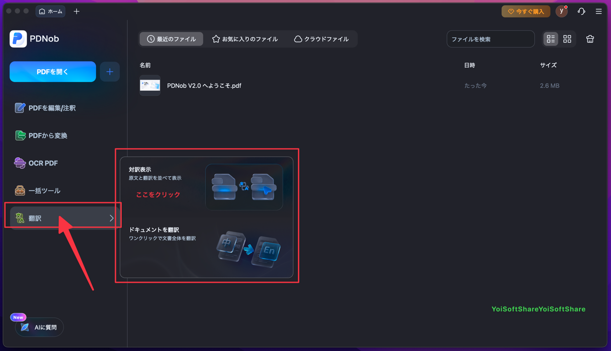Expand the 翻訳 submenu chevron

(112, 218)
